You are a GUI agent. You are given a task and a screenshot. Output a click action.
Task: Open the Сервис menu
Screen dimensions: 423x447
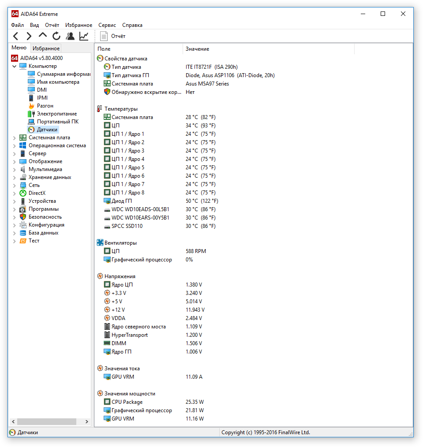[x=107, y=25]
